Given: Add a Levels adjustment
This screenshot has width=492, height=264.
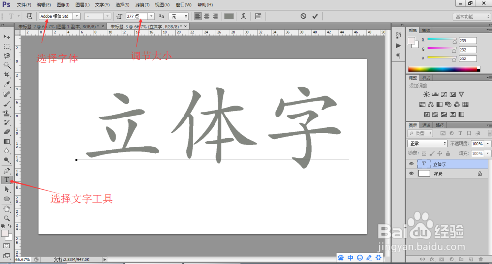Looking at the screenshot, I should tap(435, 94).
